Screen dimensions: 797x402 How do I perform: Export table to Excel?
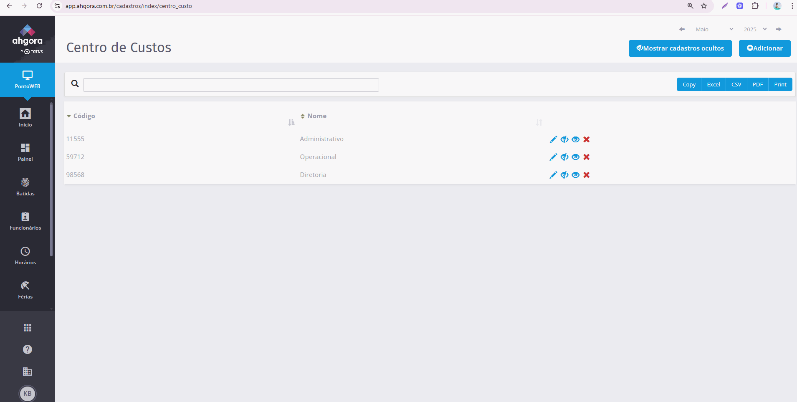click(714, 84)
